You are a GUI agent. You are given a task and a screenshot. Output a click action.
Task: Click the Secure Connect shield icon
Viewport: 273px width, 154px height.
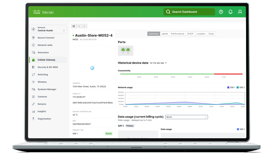tap(33, 38)
